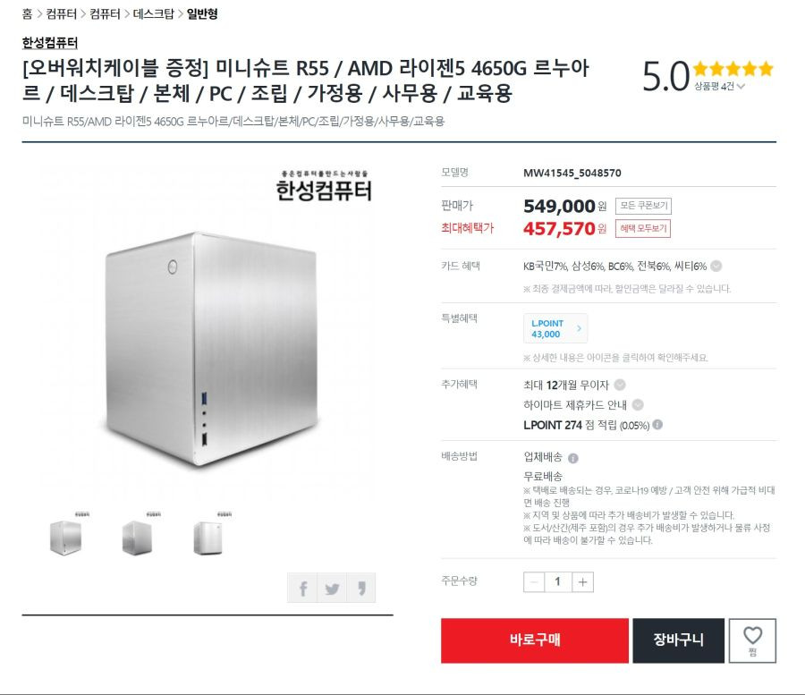Open L.POINT 43,000 special benefit
805x695 pixels.
coord(555,328)
